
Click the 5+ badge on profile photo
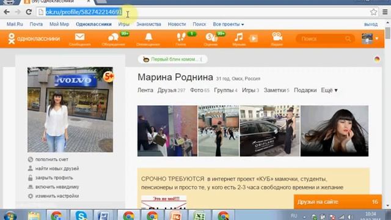tap(109, 77)
